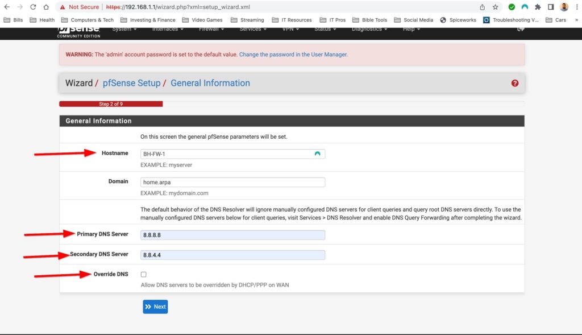This screenshot has width=582, height=335.
Task: Open the VPN menu
Action: [290, 29]
